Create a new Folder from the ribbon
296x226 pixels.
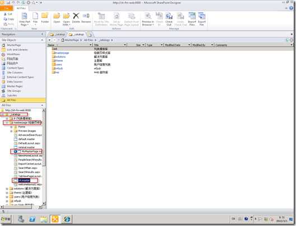(45, 18)
